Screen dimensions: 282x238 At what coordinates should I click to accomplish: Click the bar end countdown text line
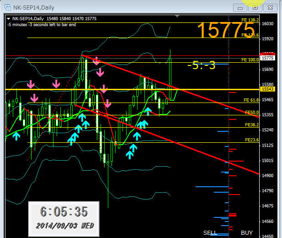[42, 25]
